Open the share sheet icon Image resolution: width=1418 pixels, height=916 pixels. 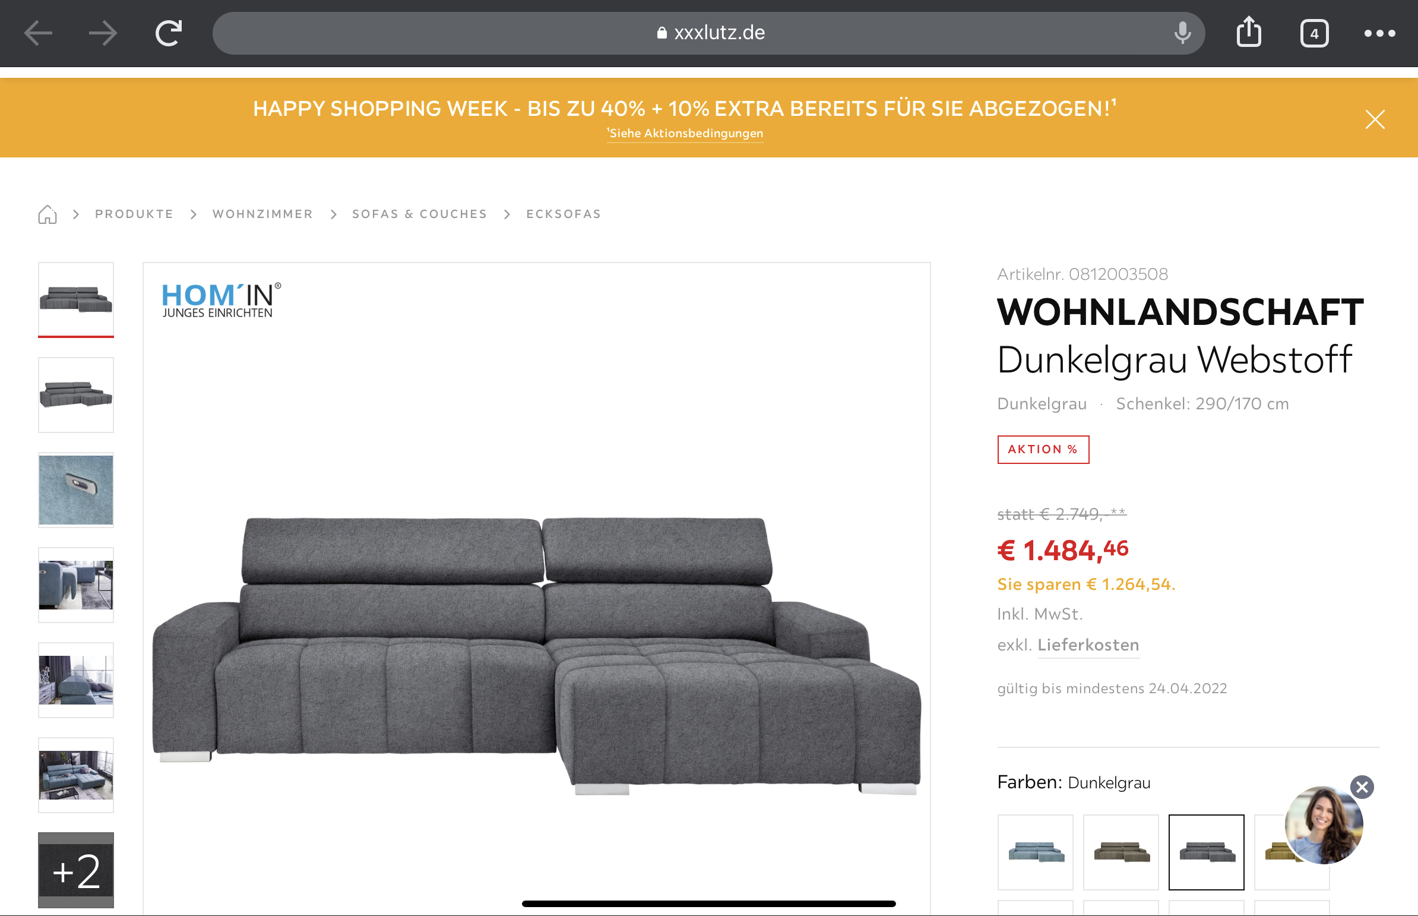[x=1249, y=32]
